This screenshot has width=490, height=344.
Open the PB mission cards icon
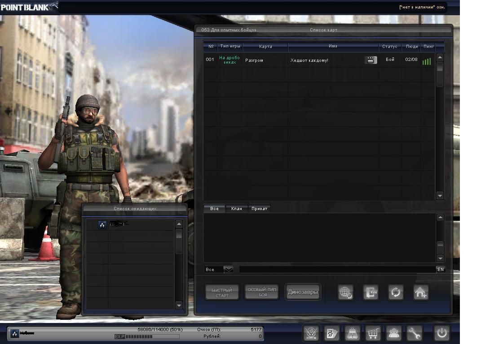pyautogui.click(x=331, y=333)
